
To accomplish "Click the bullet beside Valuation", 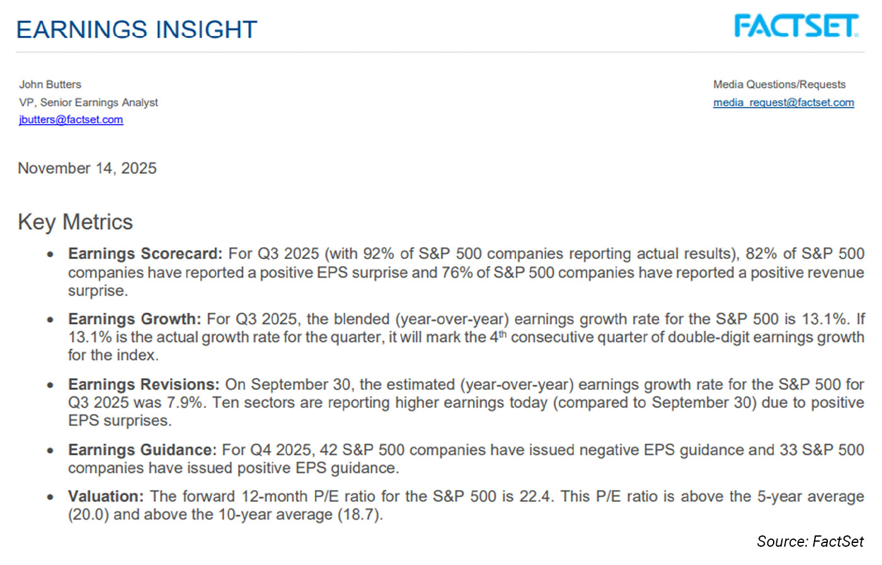I will click(x=50, y=497).
